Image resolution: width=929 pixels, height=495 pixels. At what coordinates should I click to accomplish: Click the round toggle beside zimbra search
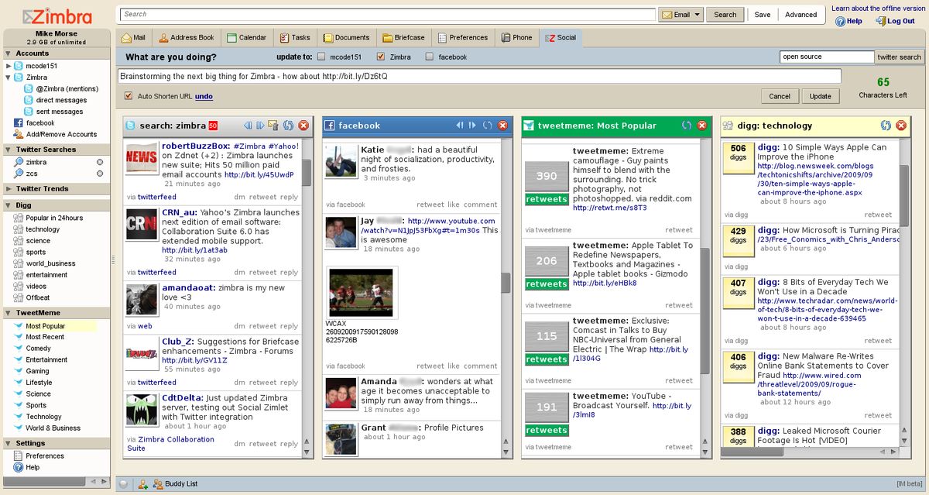point(100,162)
